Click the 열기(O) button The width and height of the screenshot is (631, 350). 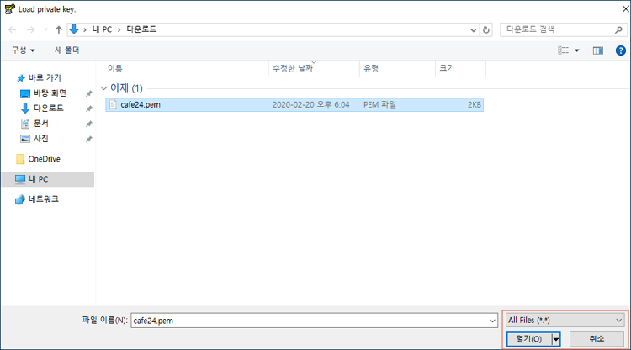click(x=528, y=339)
